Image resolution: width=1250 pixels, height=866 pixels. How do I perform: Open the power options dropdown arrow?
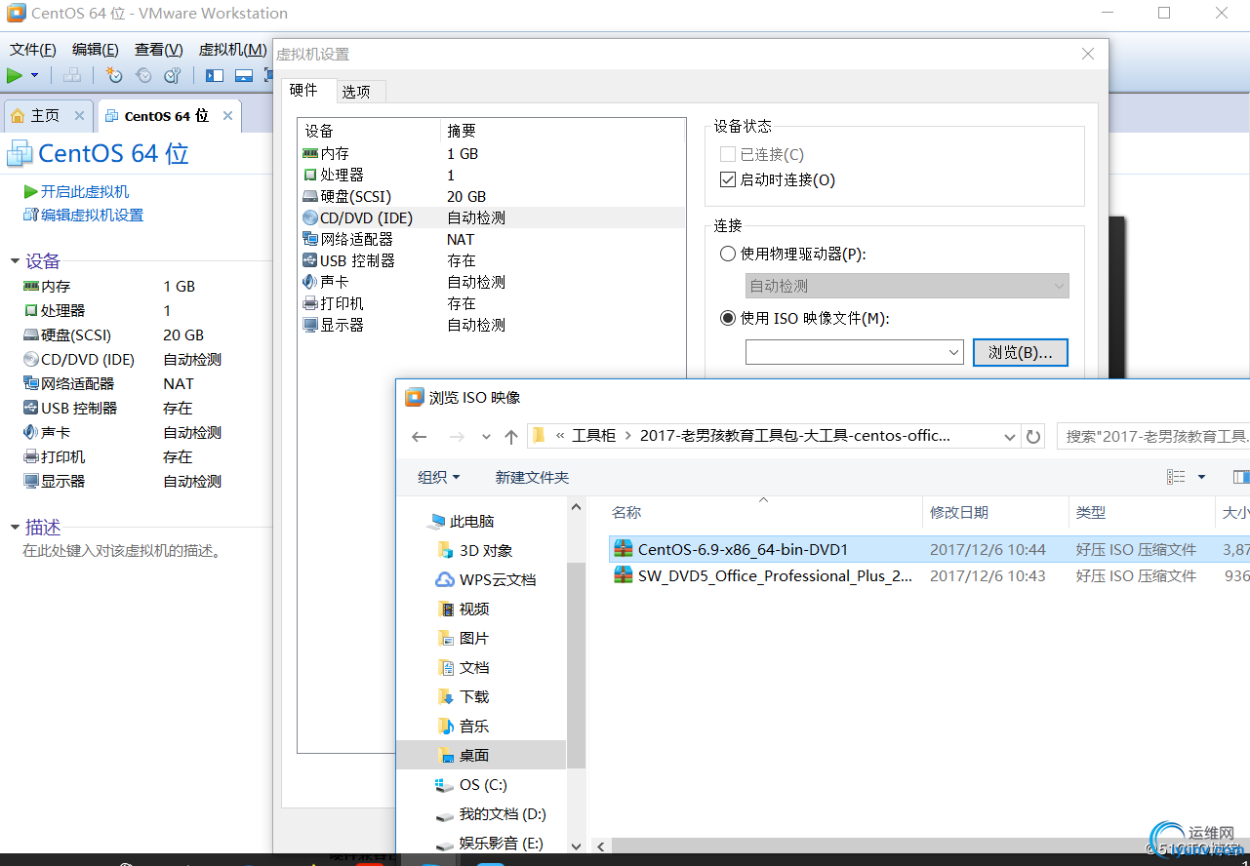pyautogui.click(x=35, y=75)
